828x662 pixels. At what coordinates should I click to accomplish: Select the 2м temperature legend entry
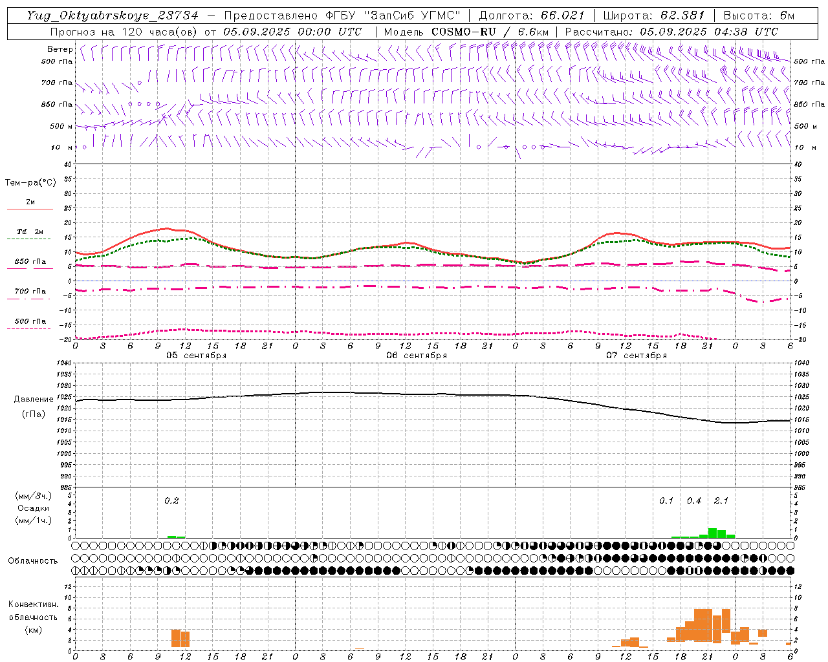(x=30, y=202)
